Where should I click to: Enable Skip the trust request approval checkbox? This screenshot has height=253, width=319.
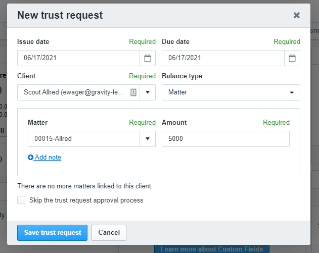(21, 200)
